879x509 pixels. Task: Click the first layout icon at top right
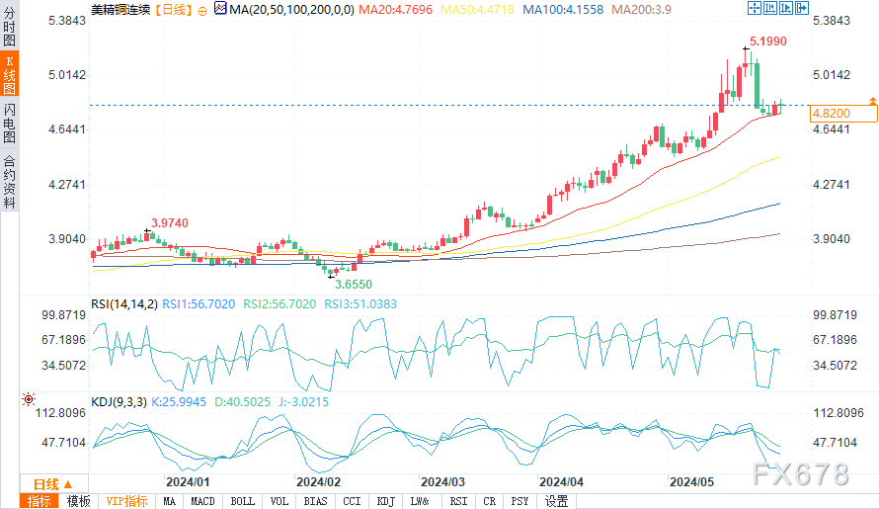(755, 8)
